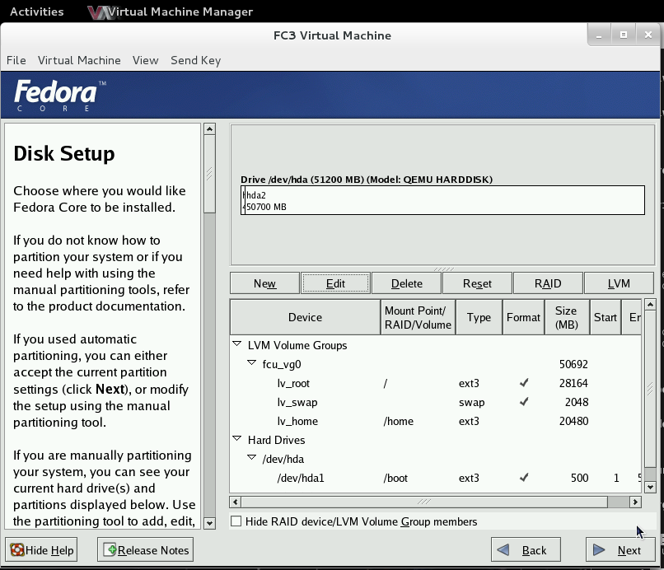
Task: Click the Delete partition button
Action: [406, 283]
